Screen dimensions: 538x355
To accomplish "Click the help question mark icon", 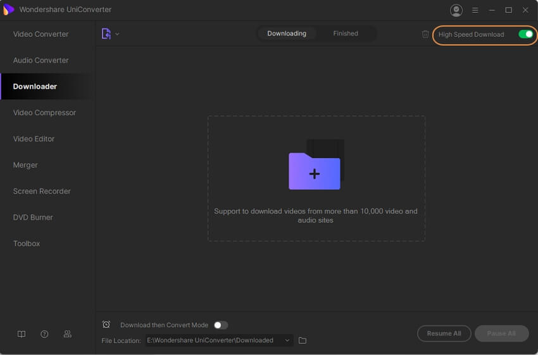I will [x=44, y=334].
